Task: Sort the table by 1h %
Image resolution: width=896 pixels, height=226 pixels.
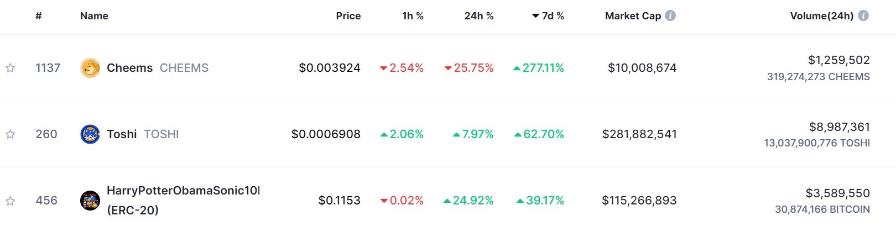Action: coord(413,16)
